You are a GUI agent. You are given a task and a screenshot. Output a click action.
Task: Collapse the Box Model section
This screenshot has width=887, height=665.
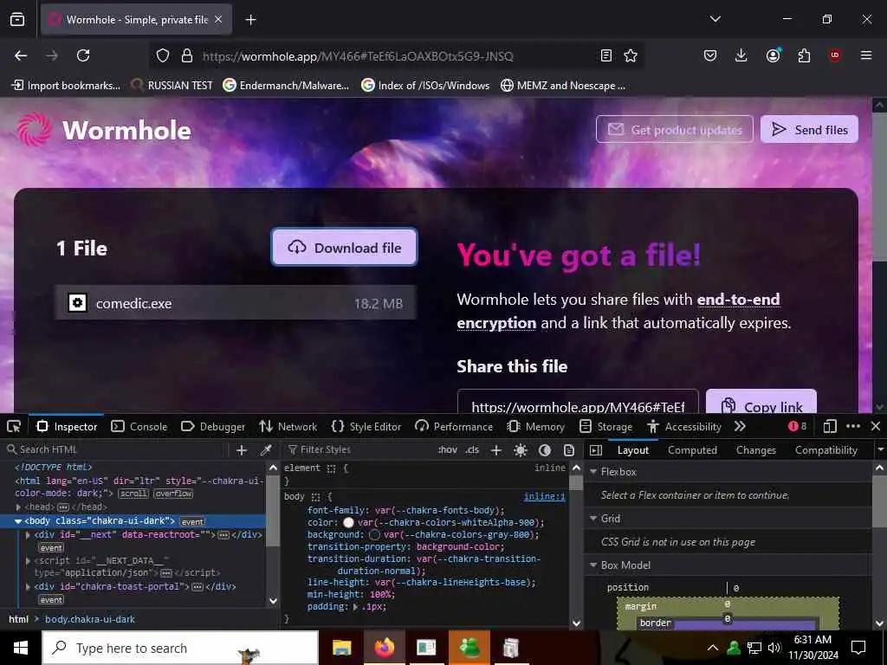pyautogui.click(x=593, y=565)
